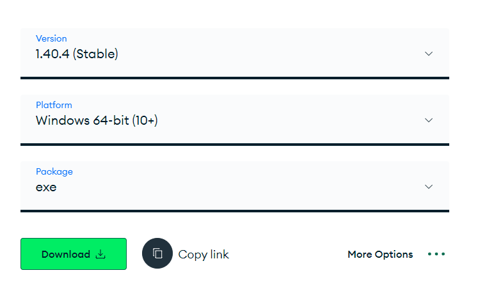The height and width of the screenshot is (307, 487).
Task: Open the Package dropdown showing exe
Action: (x=234, y=187)
